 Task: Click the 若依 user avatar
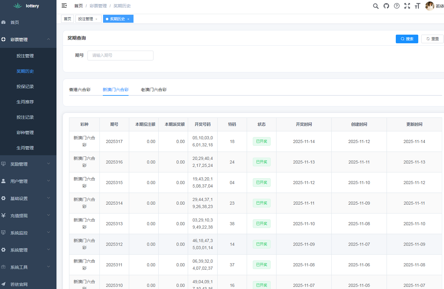click(x=430, y=6)
